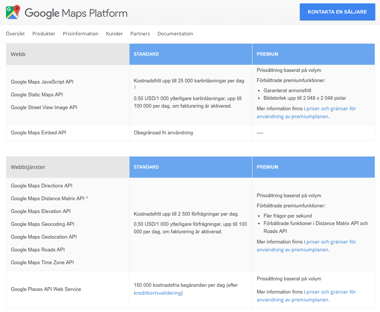Select the Google Maps Roads API text
Screen dimensions: 380x312
(38, 250)
